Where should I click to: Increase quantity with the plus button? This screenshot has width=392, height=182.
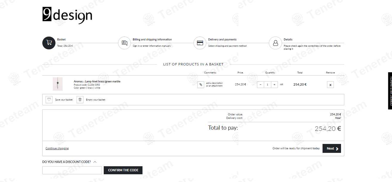click(274, 84)
